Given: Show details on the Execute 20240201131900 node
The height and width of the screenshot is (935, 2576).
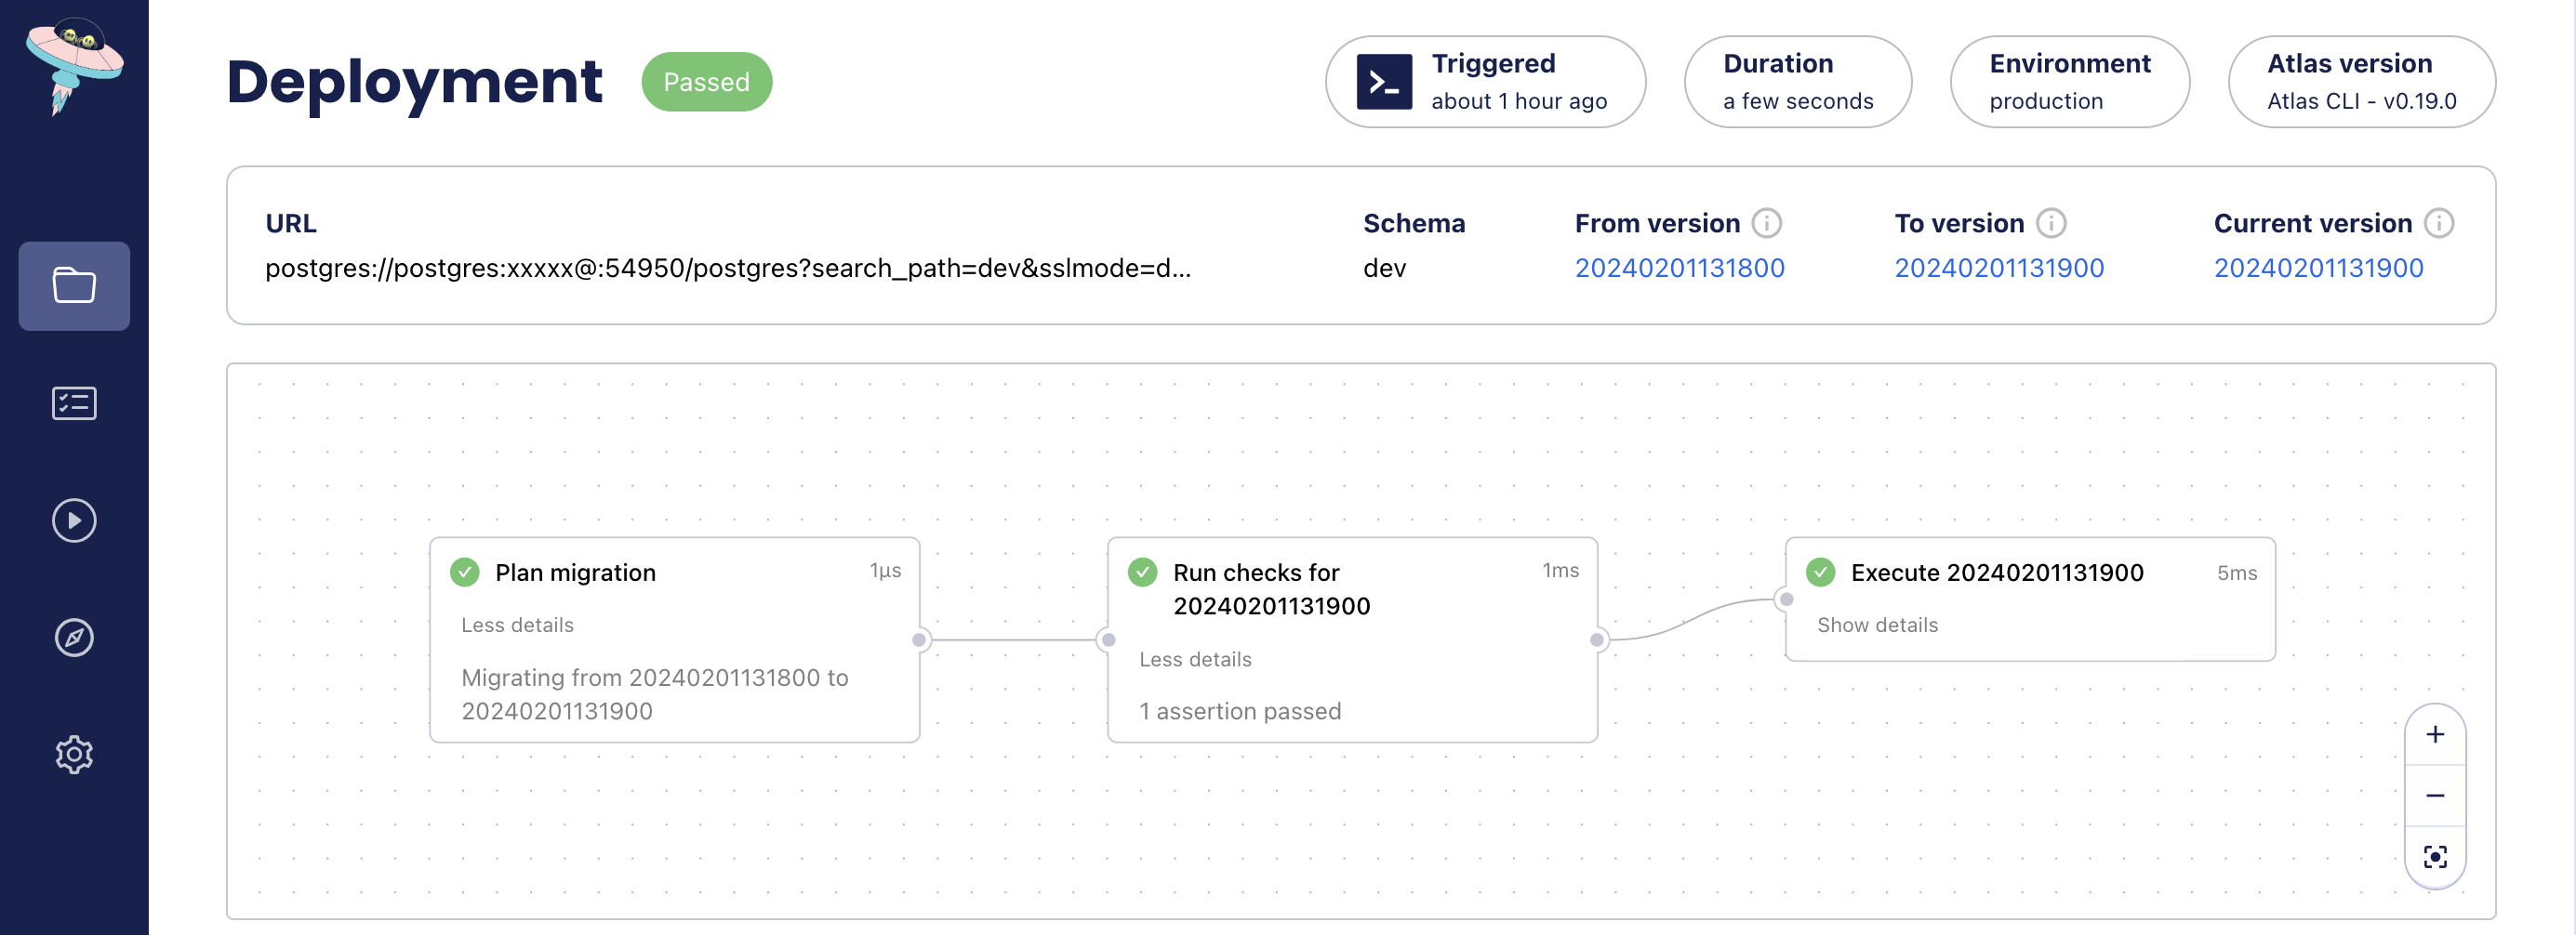Looking at the screenshot, I should point(1878,625).
